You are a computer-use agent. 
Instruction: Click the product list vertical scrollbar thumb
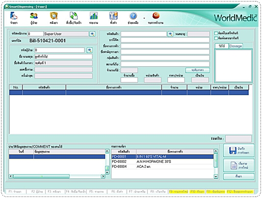click(x=216, y=160)
